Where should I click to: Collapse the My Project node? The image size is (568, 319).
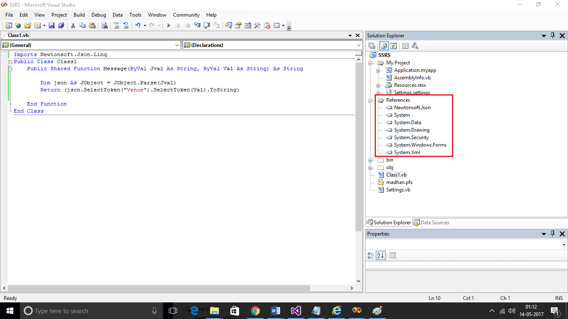[370, 63]
